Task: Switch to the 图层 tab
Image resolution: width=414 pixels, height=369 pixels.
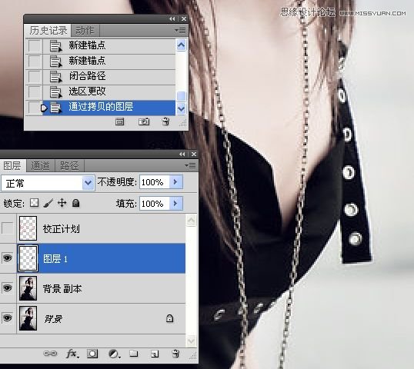Action: click(12, 165)
